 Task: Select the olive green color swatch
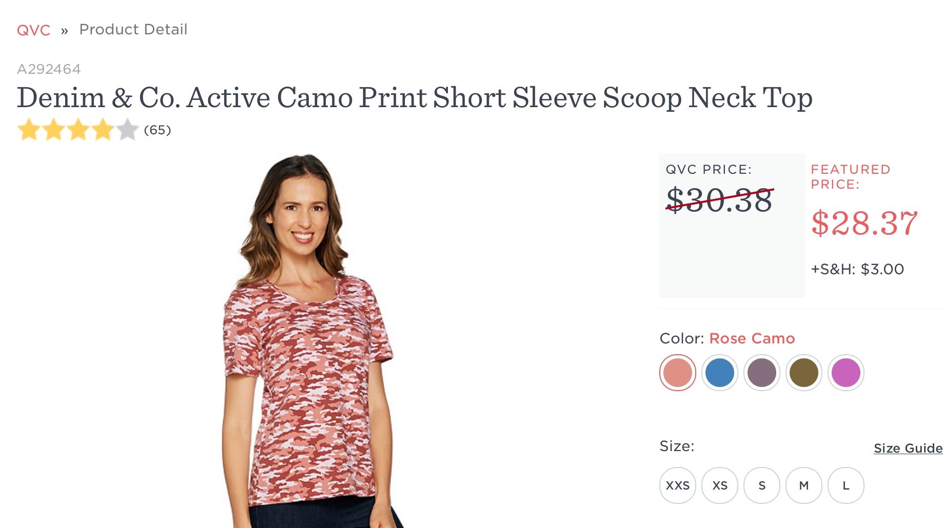(803, 373)
